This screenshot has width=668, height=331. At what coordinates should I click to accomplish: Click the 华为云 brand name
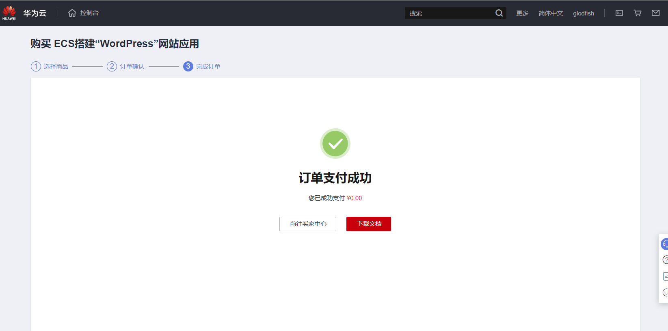click(x=35, y=13)
